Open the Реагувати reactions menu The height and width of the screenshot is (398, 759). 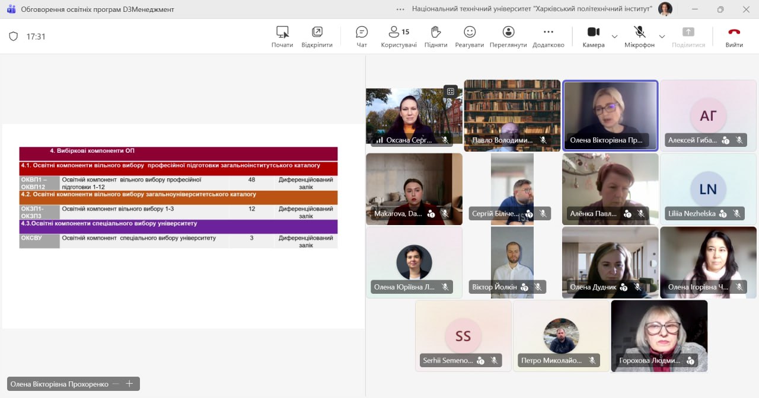point(470,36)
